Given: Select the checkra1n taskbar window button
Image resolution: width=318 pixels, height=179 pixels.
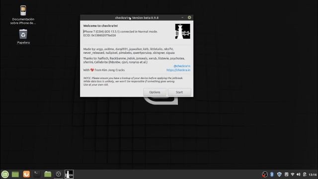Looking at the screenshot, I should 69,175.
